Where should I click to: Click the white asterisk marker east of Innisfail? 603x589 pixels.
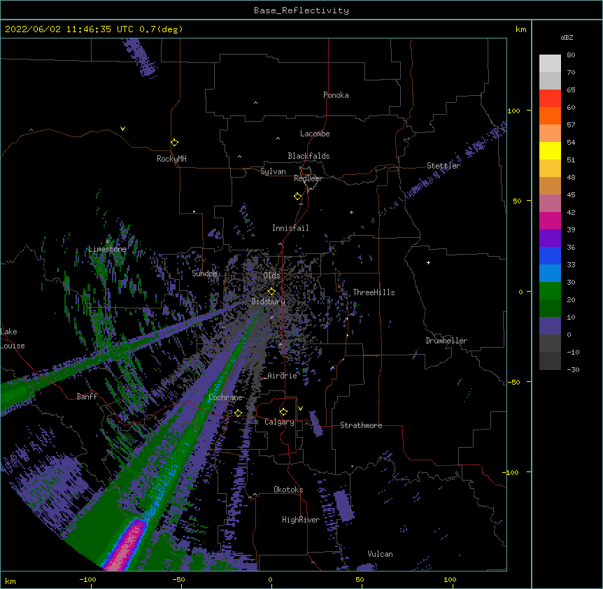coord(351,212)
